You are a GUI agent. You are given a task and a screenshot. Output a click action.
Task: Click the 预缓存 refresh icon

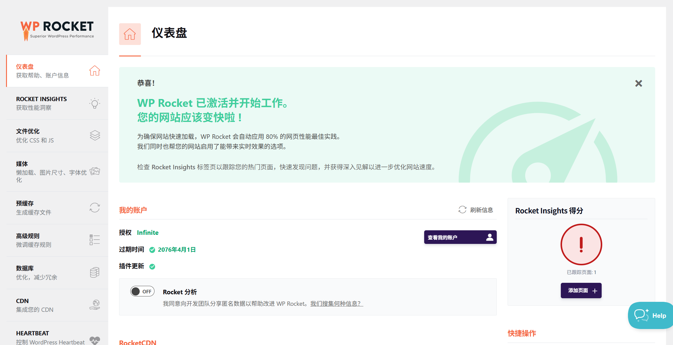pos(95,208)
